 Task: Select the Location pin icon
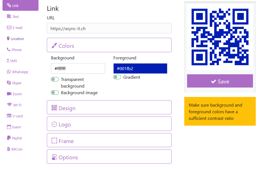9,39
